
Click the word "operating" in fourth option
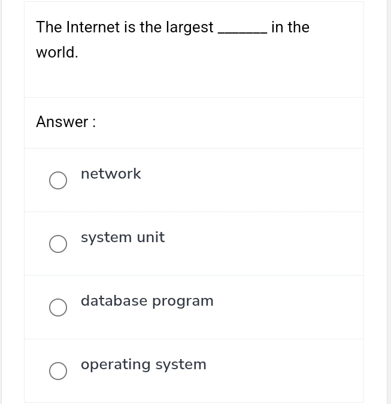coord(116,364)
